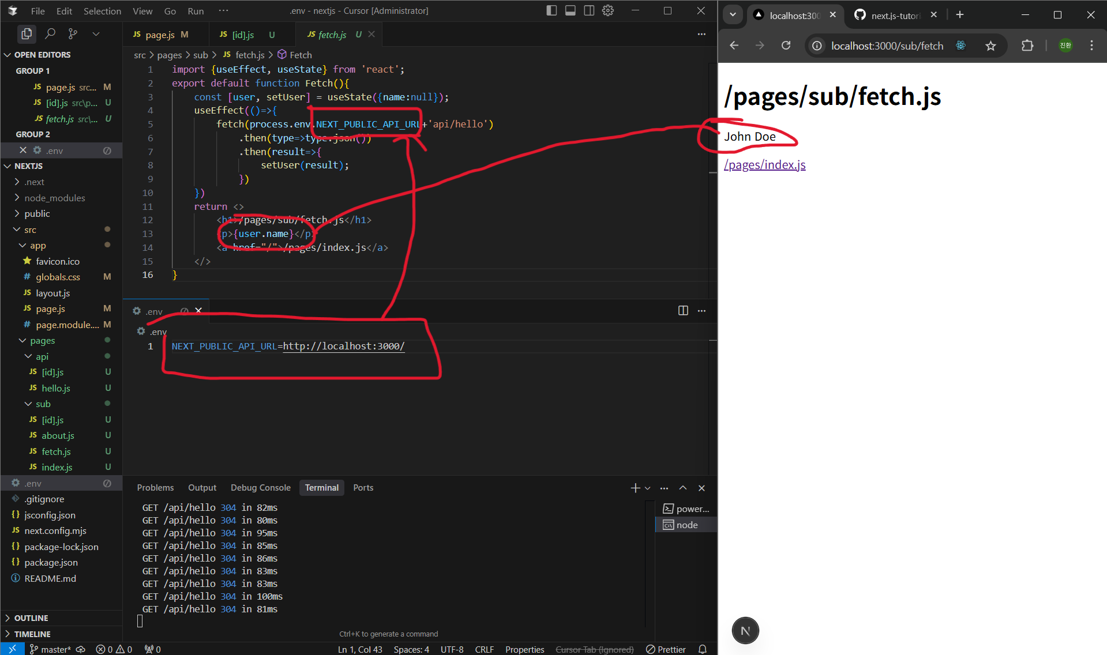This screenshot has height=655, width=1107.
Task: Expand the node_modules folder
Action: pos(54,198)
